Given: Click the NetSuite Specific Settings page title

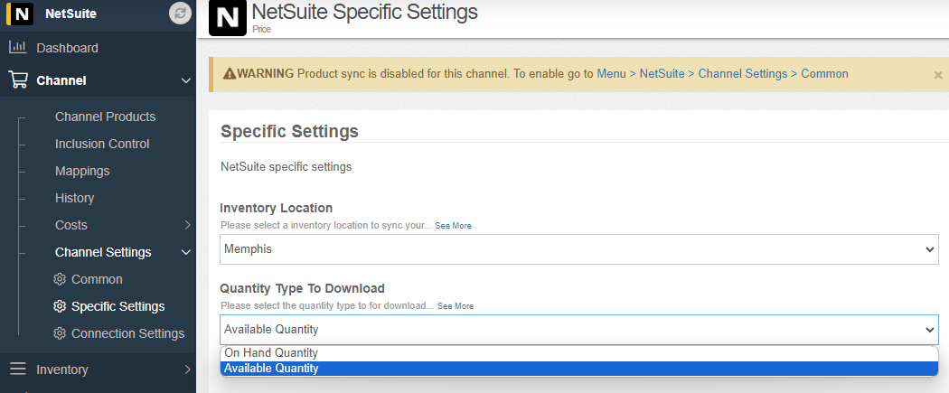Looking at the screenshot, I should tap(364, 12).
